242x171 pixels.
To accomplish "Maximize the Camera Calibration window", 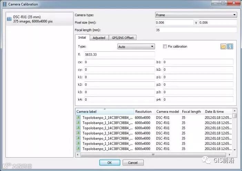I will click(223, 3).
